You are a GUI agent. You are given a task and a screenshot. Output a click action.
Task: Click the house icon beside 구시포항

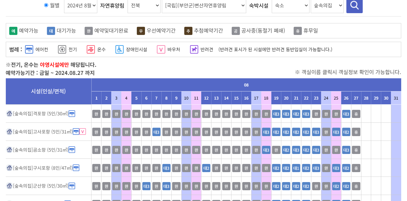(9, 168)
